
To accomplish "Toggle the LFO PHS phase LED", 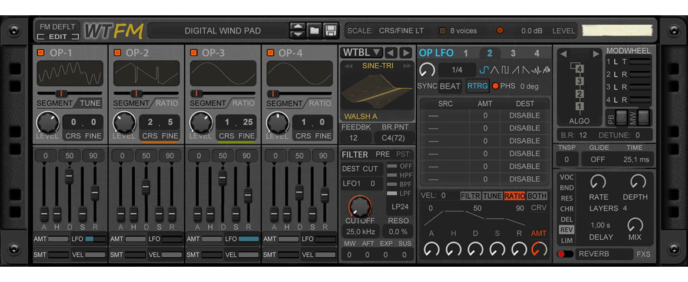I will pos(495,86).
